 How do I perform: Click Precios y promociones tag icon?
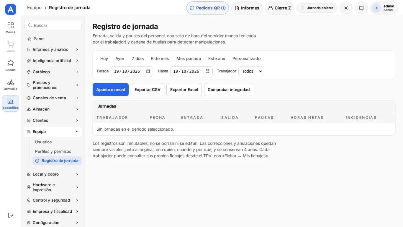(x=29, y=85)
